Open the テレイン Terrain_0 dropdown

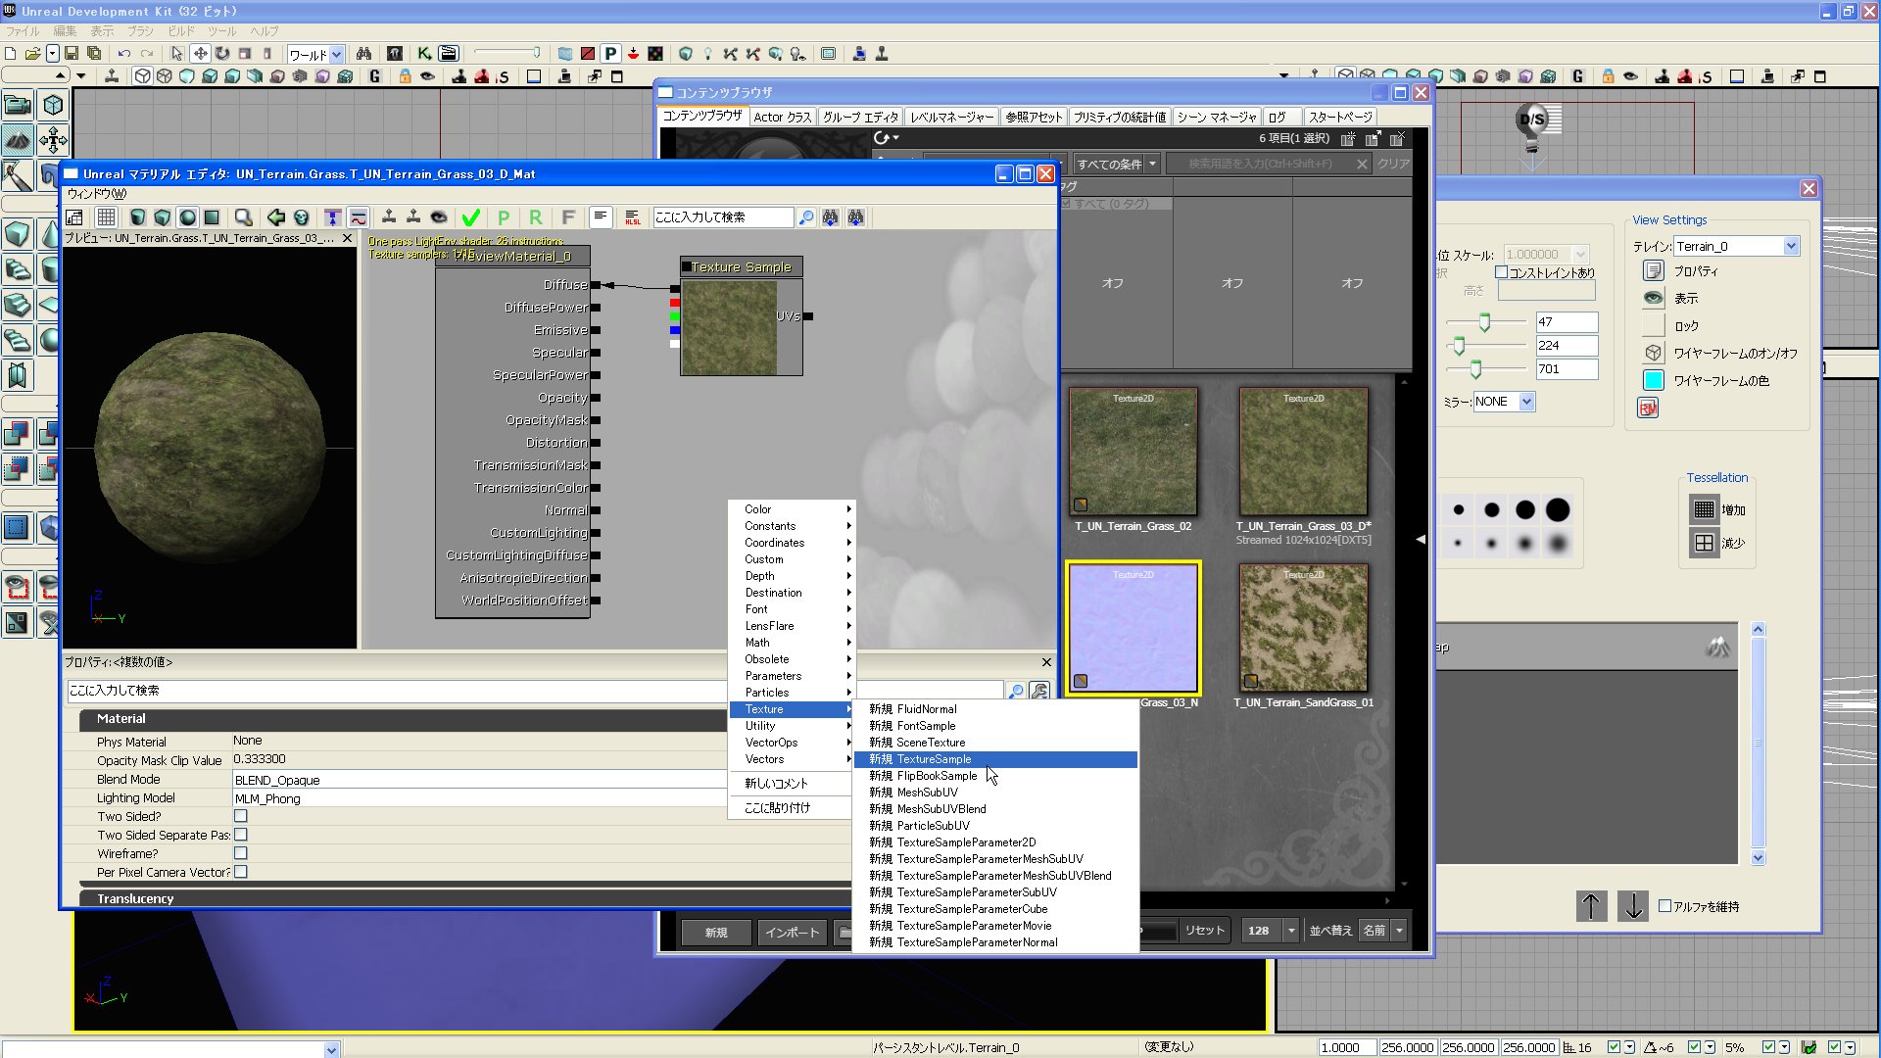[x=1791, y=246]
